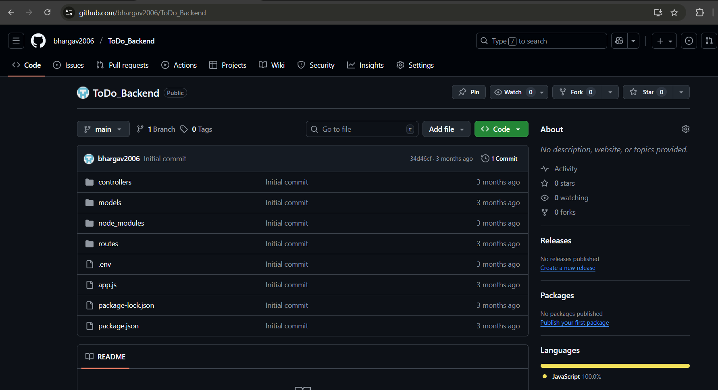Switch to the Projects tab
The image size is (718, 390).
(228, 65)
